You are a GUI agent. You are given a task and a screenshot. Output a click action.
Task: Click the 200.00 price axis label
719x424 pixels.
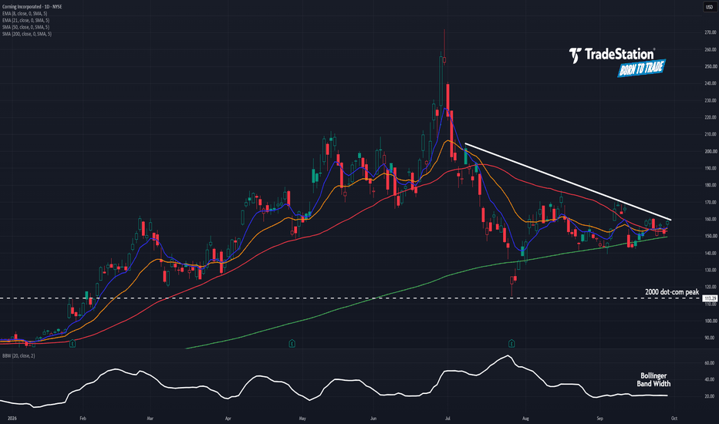(711, 151)
